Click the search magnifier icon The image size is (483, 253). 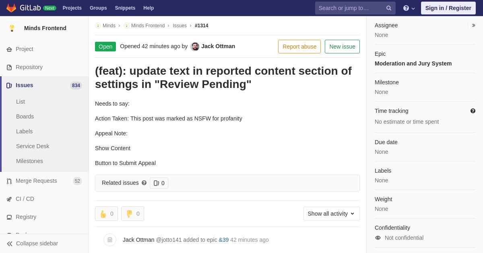388,8
